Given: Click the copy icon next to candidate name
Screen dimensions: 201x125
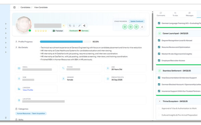Looking at the screenshot, I should 70,26.
